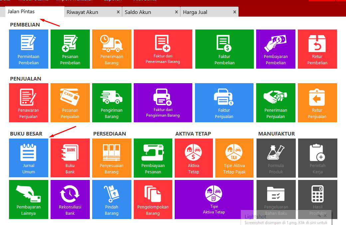Viewport: 346px width, 225px height.
Task: Open Penyesuaian Barang tile
Action: (x=111, y=158)
